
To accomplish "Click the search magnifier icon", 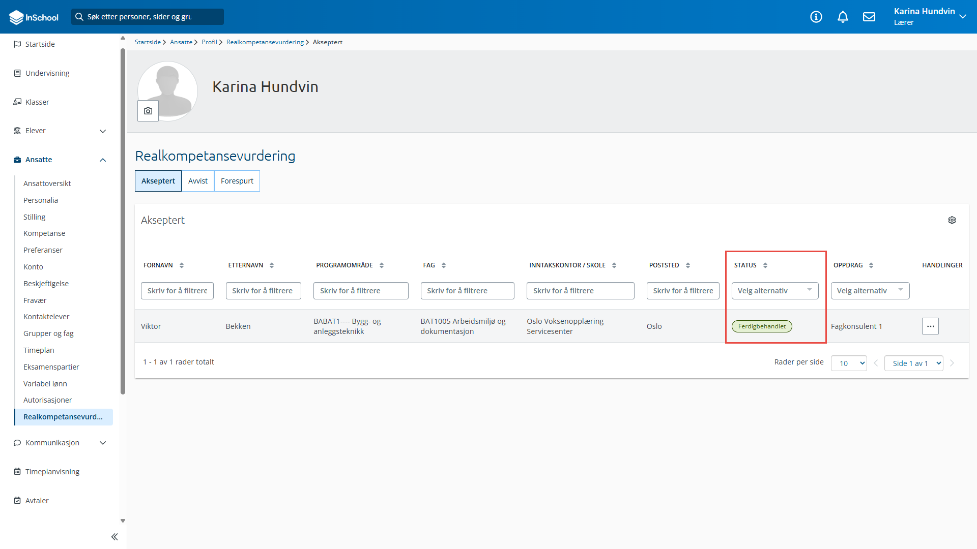I will pos(79,17).
